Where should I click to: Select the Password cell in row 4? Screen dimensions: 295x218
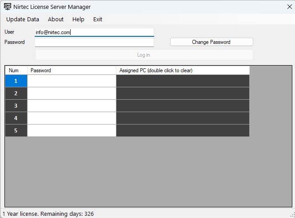(x=72, y=118)
